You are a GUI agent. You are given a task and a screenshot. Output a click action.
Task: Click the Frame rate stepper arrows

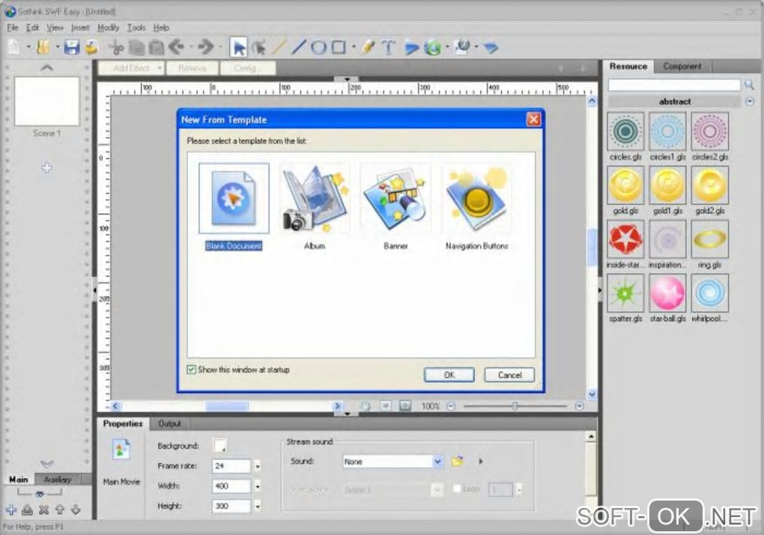257,466
